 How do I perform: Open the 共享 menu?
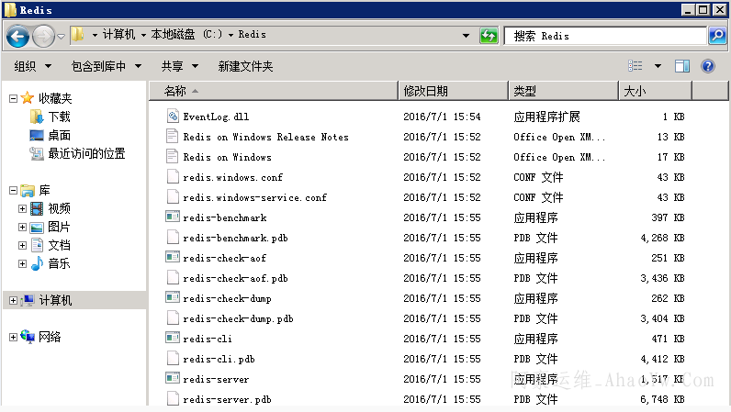click(178, 66)
